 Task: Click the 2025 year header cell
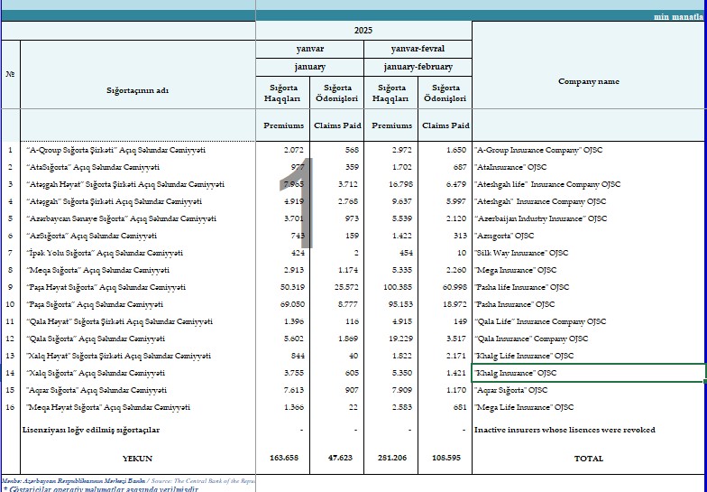click(363, 31)
